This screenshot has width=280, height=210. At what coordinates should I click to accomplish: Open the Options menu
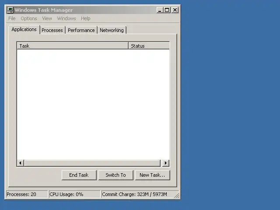tap(29, 18)
